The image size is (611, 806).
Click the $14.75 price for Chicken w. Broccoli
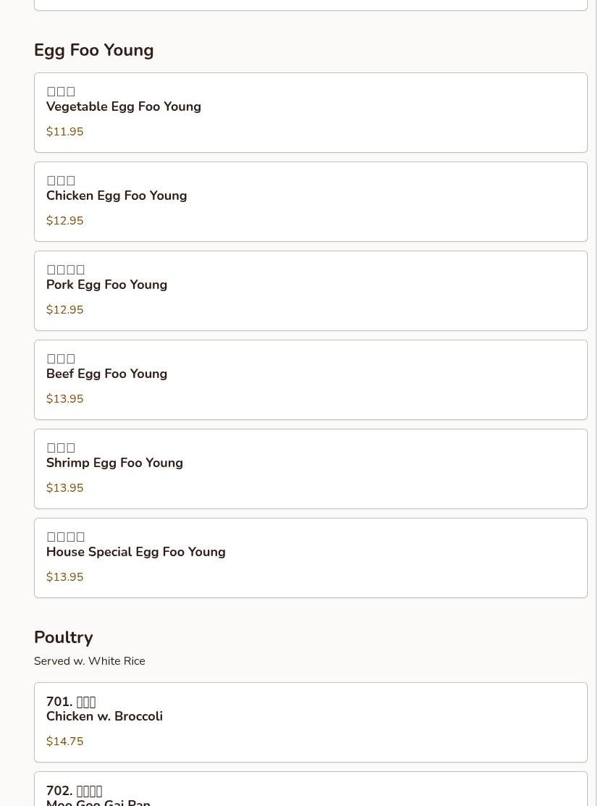(65, 742)
